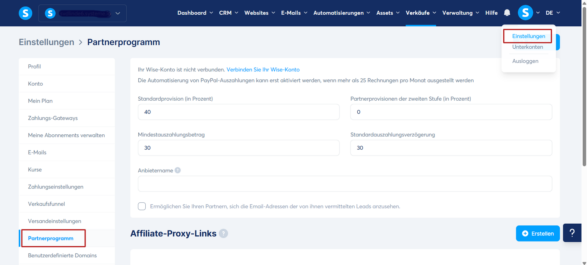This screenshot has height=265, width=587.
Task: Click the Affiliate-Proxy-Links heading
Action: coord(173,234)
